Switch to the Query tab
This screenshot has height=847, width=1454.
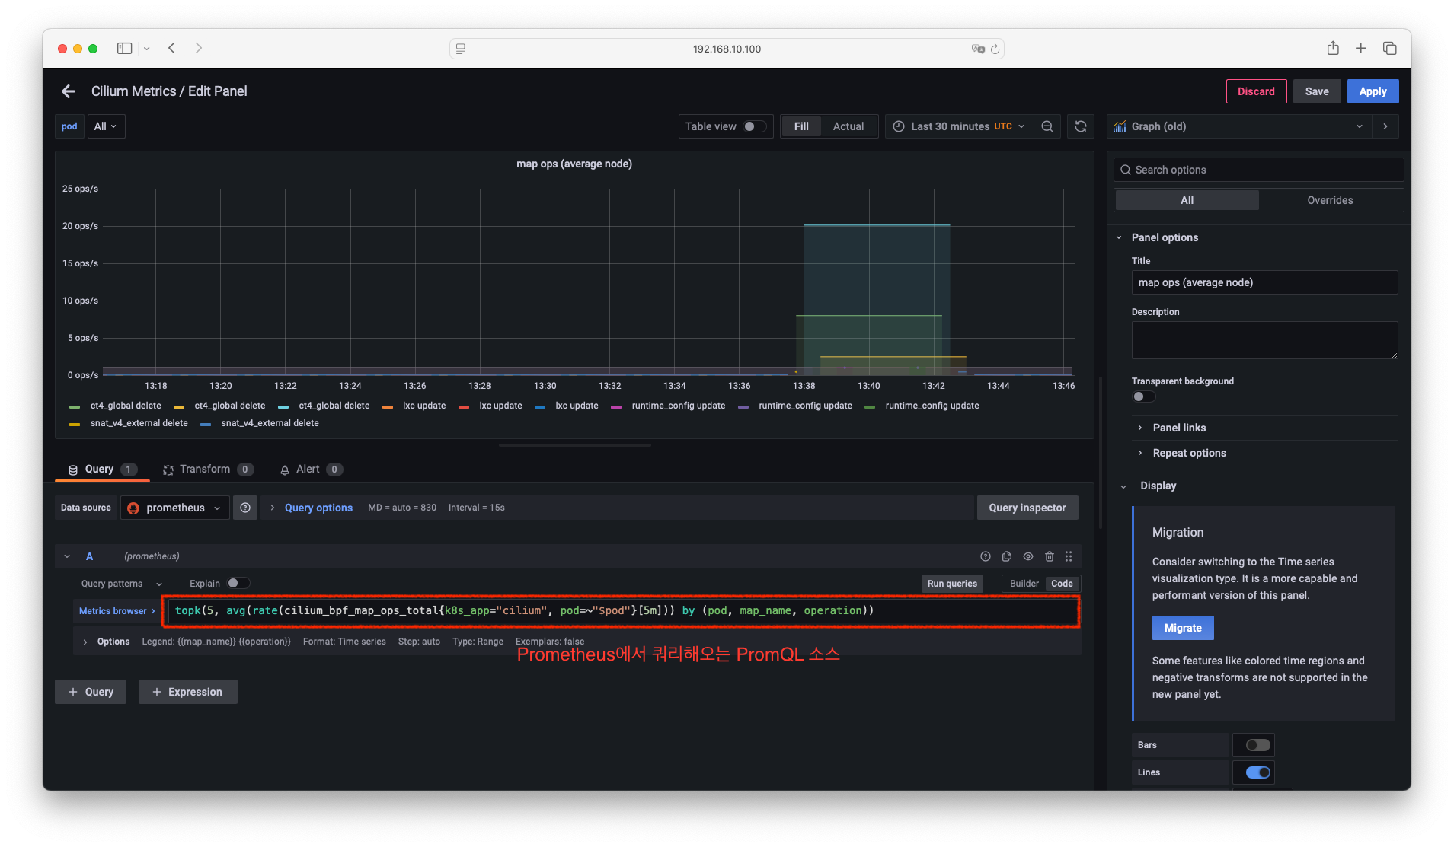click(x=102, y=470)
